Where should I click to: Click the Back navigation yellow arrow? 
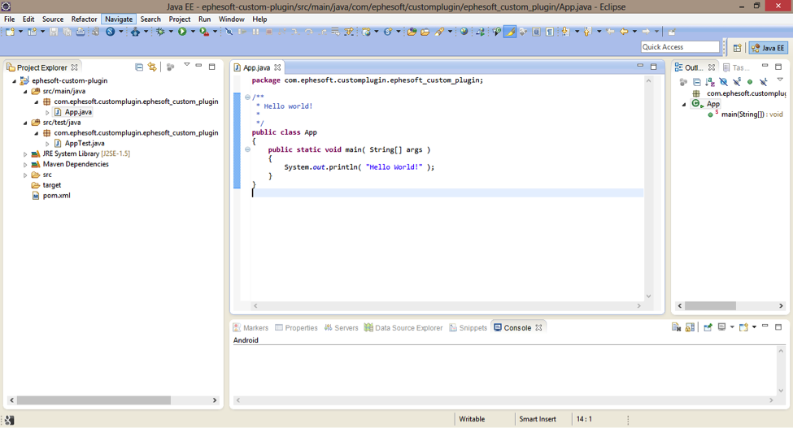(x=624, y=32)
